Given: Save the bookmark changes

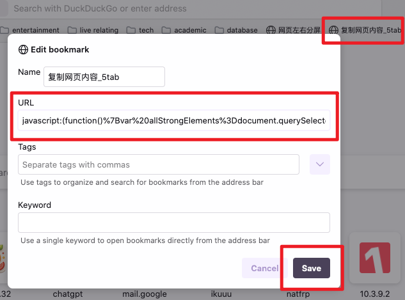Looking at the screenshot, I should pos(311,268).
